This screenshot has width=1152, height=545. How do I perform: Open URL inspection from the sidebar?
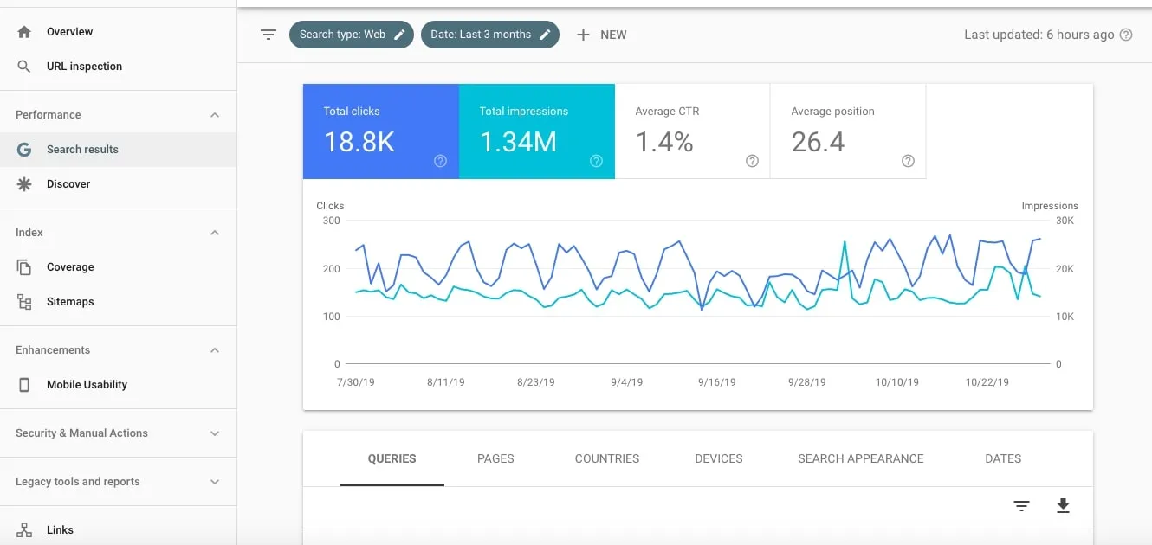[84, 67]
